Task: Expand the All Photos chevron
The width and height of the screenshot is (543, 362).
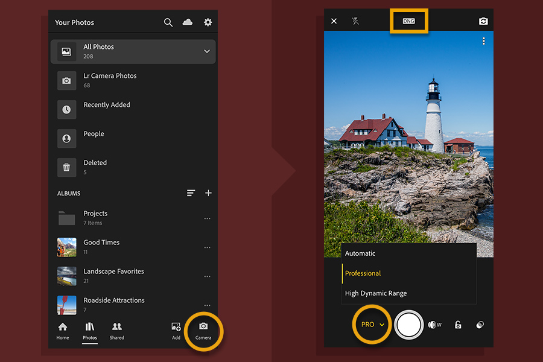Action: [207, 51]
